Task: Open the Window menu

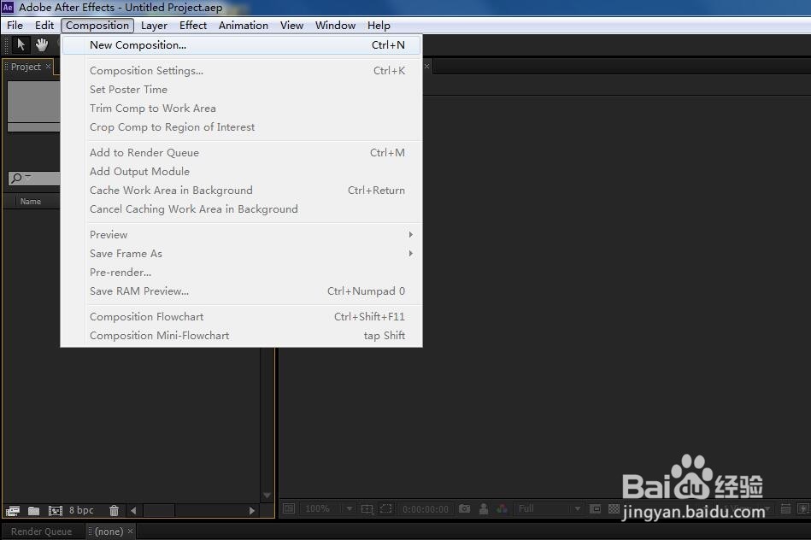Action: 335,26
